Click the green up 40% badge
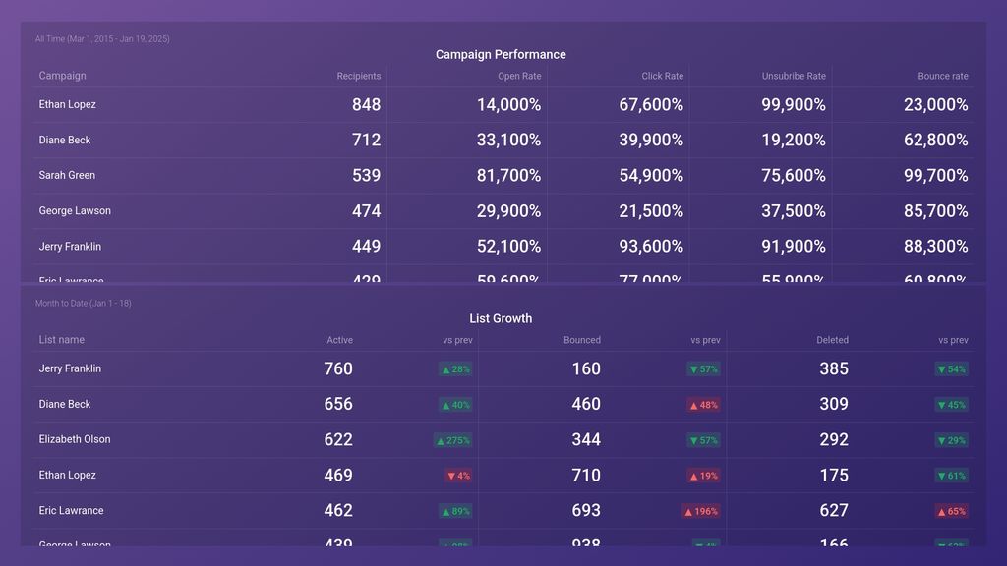 (455, 405)
